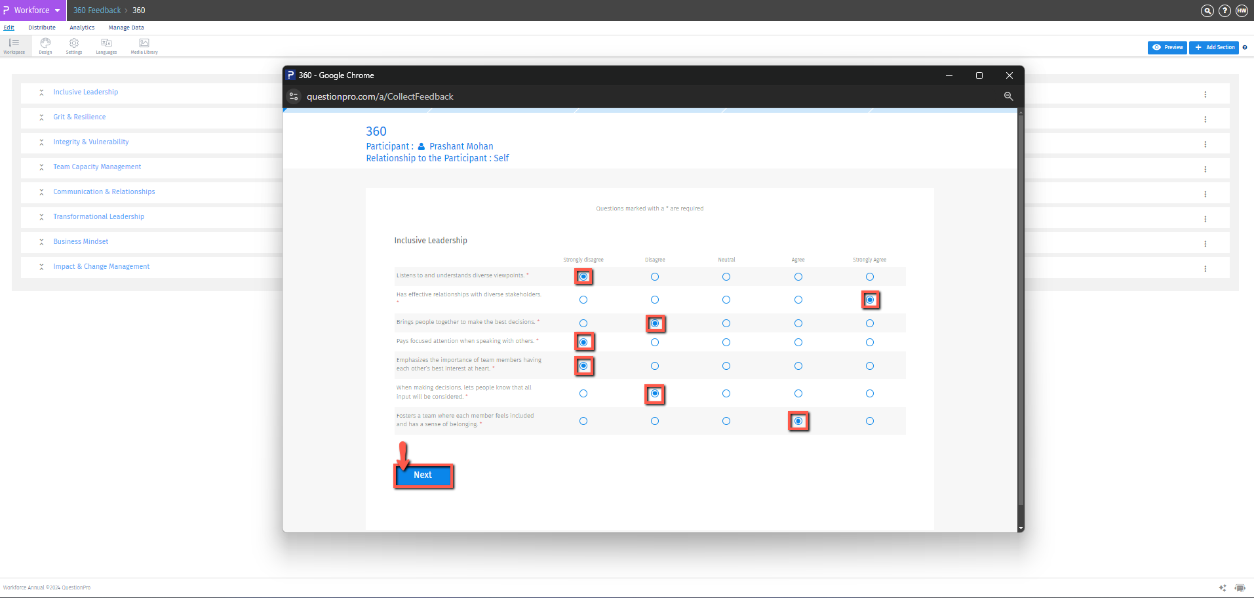Open the three-dot menu for Team Capacity Management

pos(1205,169)
